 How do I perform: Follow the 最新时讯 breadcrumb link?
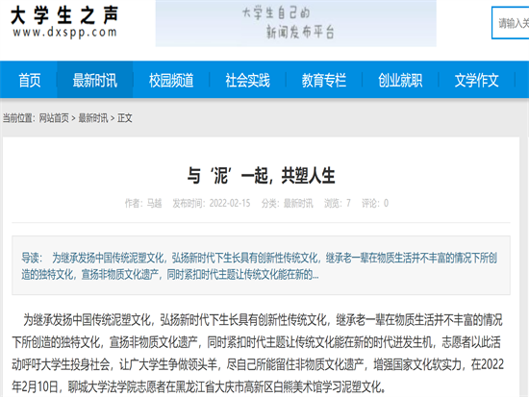(93, 118)
